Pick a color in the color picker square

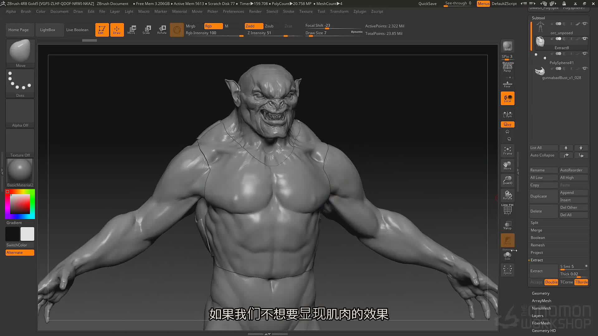pyautogui.click(x=20, y=204)
